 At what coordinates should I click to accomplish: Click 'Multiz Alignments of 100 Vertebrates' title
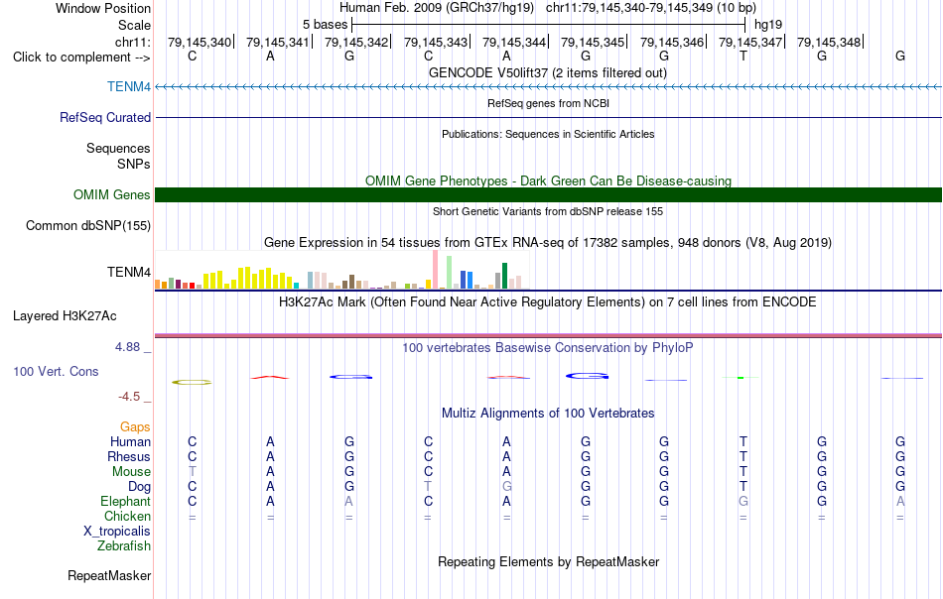point(548,414)
